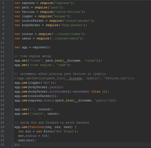Image resolution: width=151 pixels, height=148 pixels.
Task: Click the urlencoded method name
Action: pos(58,92)
